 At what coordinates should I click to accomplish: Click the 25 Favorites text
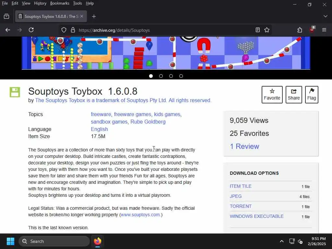pyautogui.click(x=249, y=133)
